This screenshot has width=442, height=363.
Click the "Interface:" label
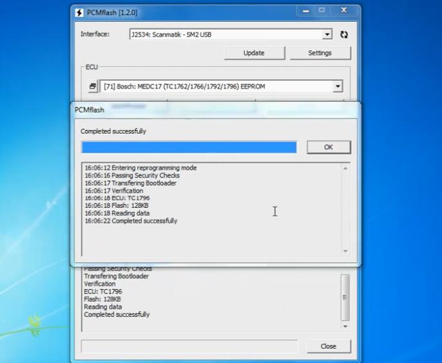click(95, 34)
